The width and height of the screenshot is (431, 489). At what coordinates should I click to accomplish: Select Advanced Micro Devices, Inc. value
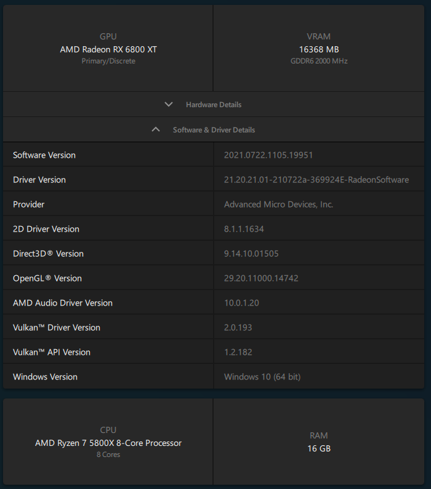(x=278, y=204)
